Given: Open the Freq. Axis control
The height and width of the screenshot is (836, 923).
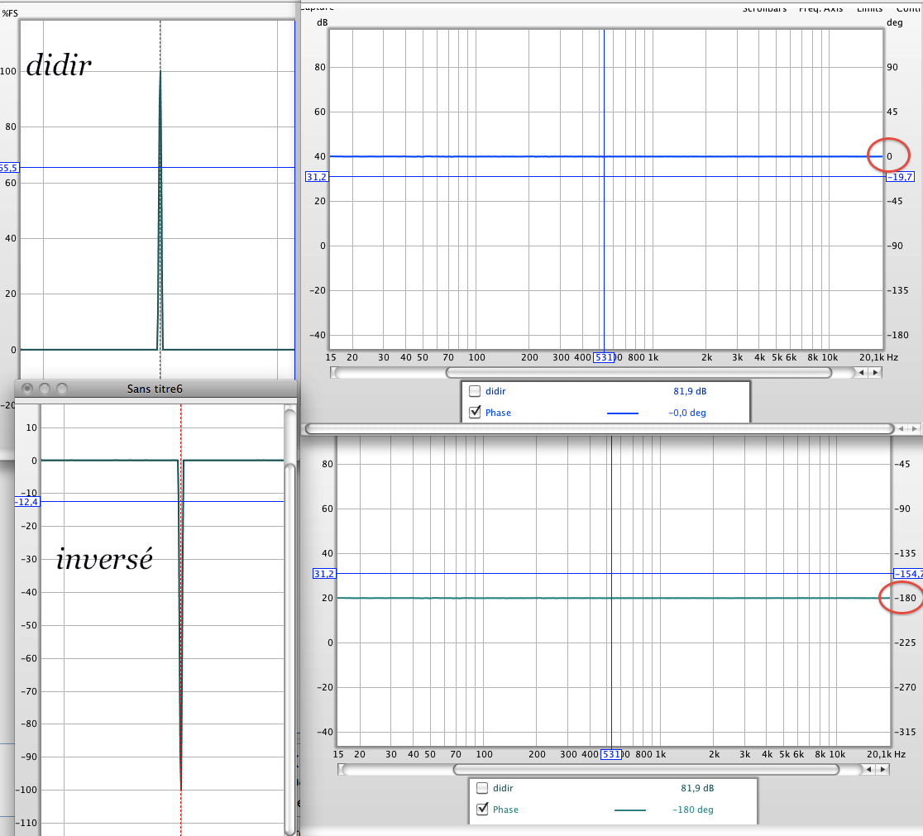Looking at the screenshot, I should (x=820, y=8).
